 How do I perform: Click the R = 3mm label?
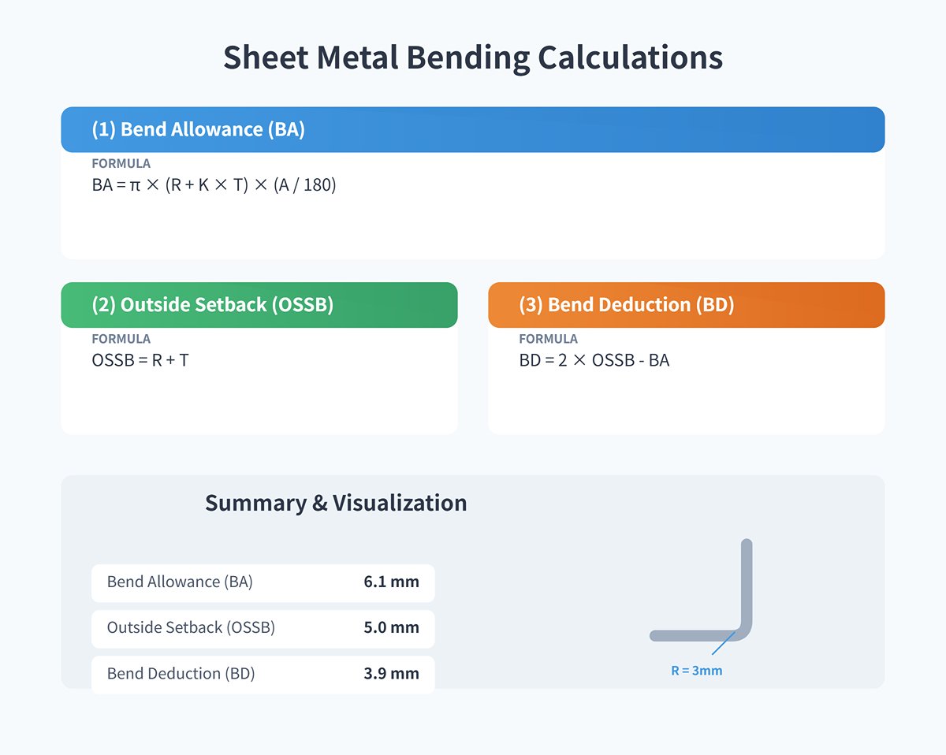pyautogui.click(x=697, y=671)
